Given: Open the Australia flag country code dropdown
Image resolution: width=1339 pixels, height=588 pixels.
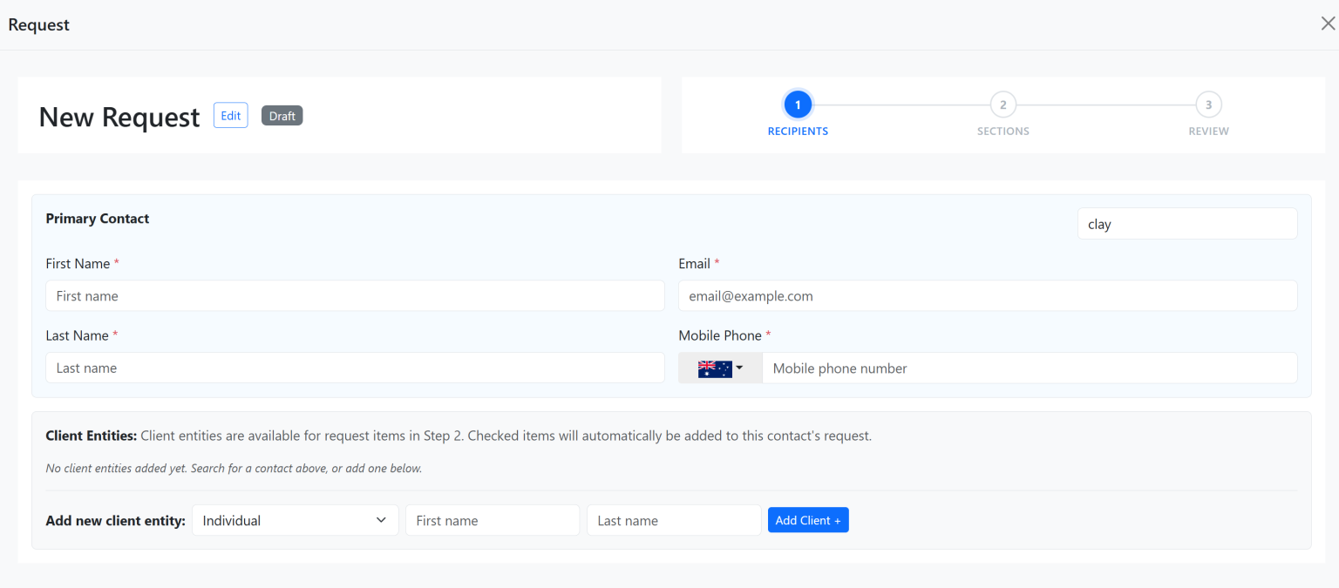Looking at the screenshot, I should 720,368.
